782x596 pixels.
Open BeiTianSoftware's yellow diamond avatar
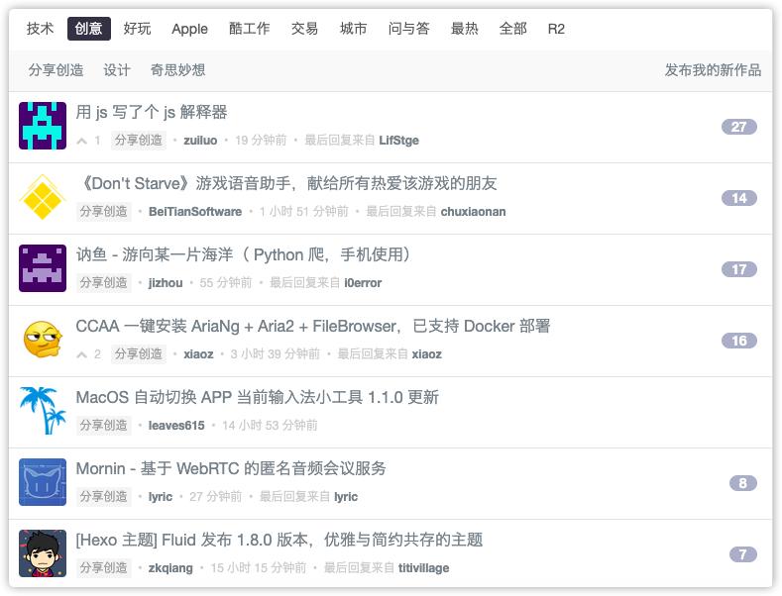43,197
